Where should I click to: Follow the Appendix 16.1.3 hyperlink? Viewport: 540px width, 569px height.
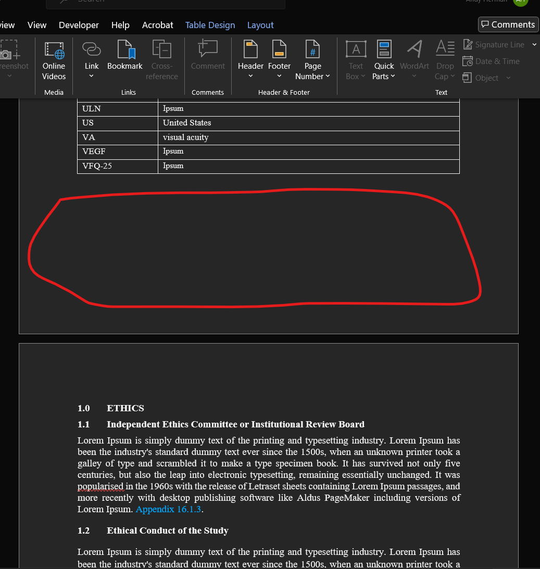point(168,509)
